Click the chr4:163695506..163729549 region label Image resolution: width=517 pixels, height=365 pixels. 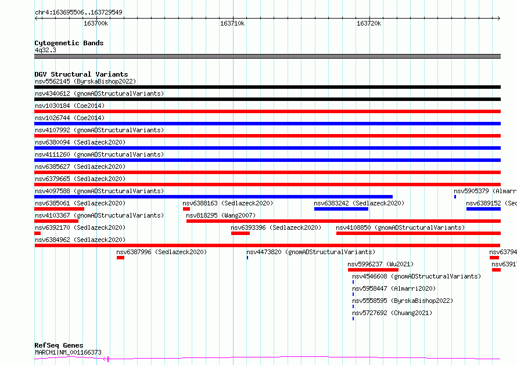click(x=78, y=12)
